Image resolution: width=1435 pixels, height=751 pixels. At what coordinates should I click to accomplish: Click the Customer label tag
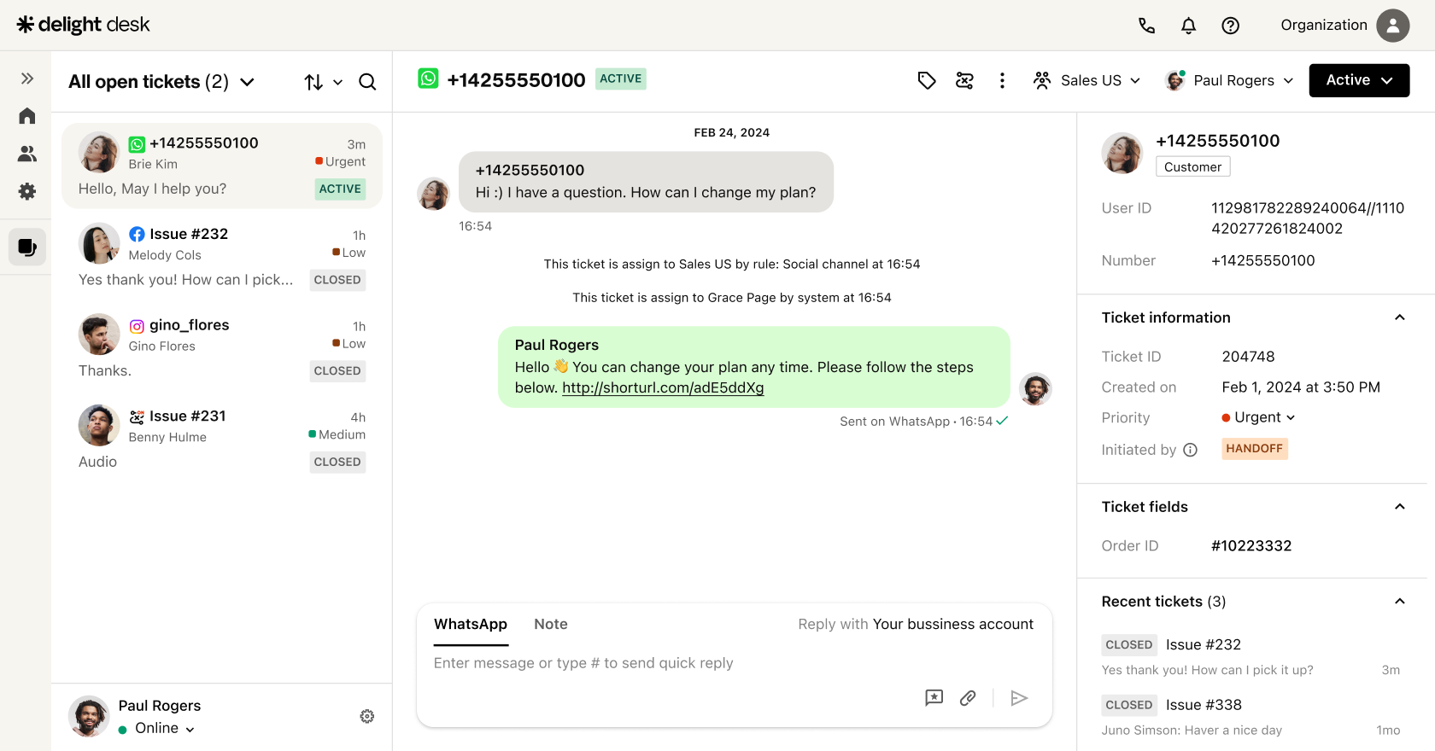[1192, 167]
